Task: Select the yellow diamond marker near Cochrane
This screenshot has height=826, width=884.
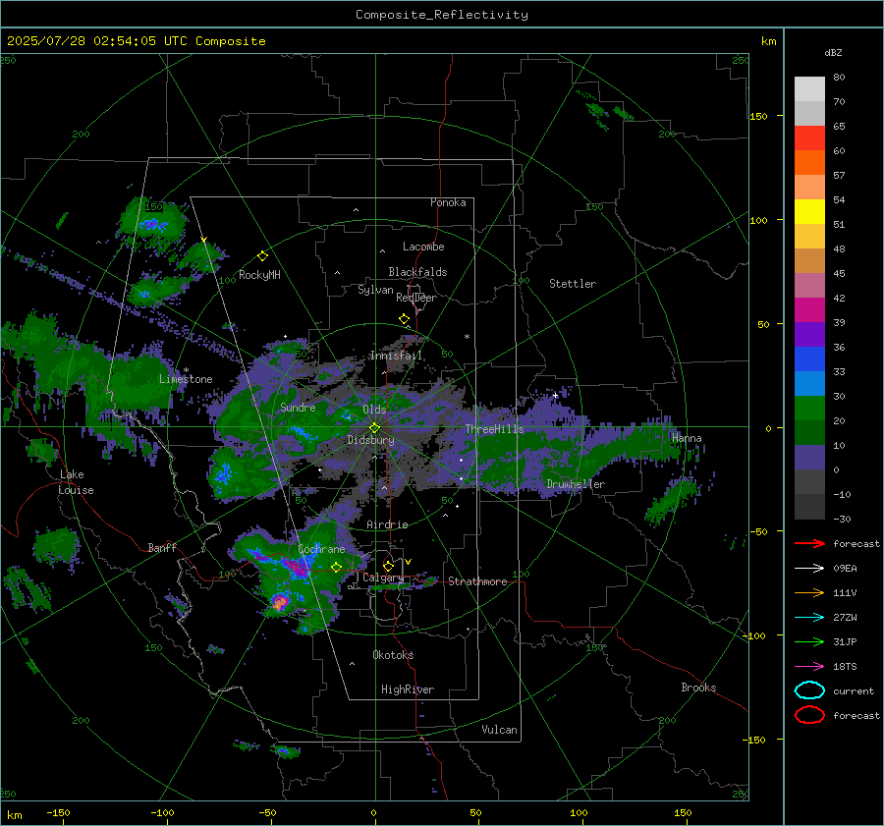Action: (x=337, y=568)
